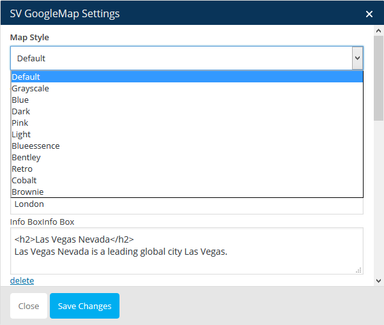Pick Cobalt from the style list
The width and height of the screenshot is (384, 325).
pos(187,180)
